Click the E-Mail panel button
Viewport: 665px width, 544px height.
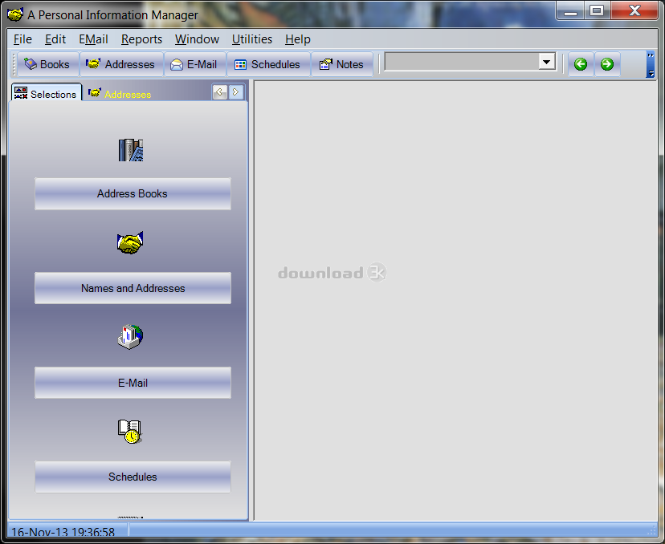click(133, 383)
